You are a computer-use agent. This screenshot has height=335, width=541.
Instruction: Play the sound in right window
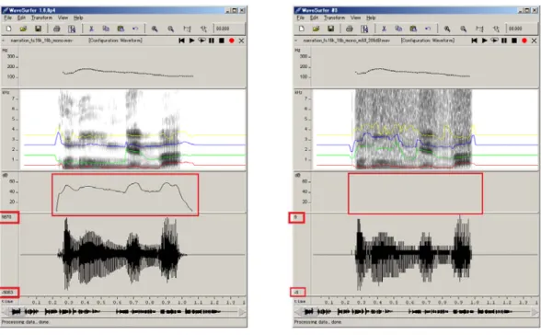(484, 40)
